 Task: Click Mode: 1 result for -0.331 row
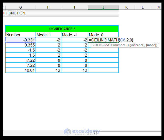[x=48, y=40]
